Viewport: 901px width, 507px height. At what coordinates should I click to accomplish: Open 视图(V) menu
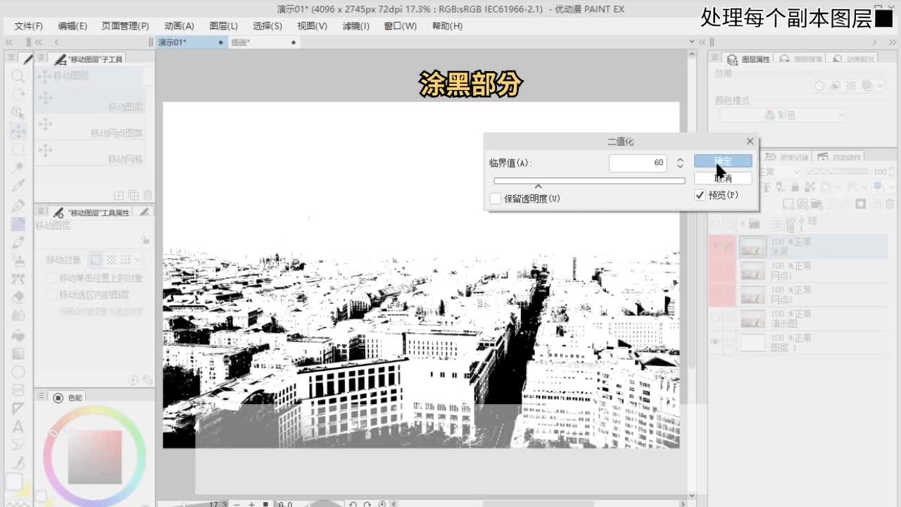[x=312, y=26]
